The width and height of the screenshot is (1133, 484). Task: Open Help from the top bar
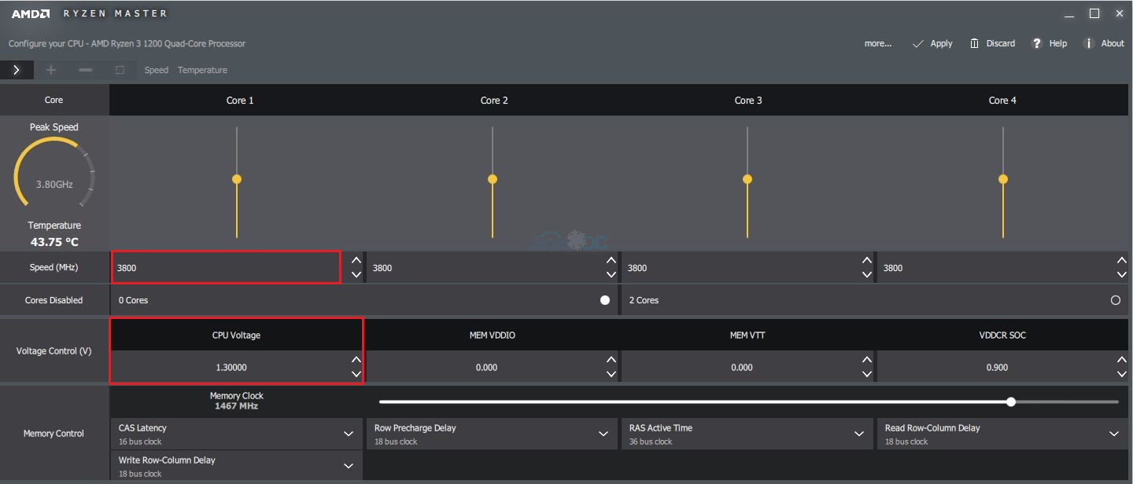(x=1050, y=43)
